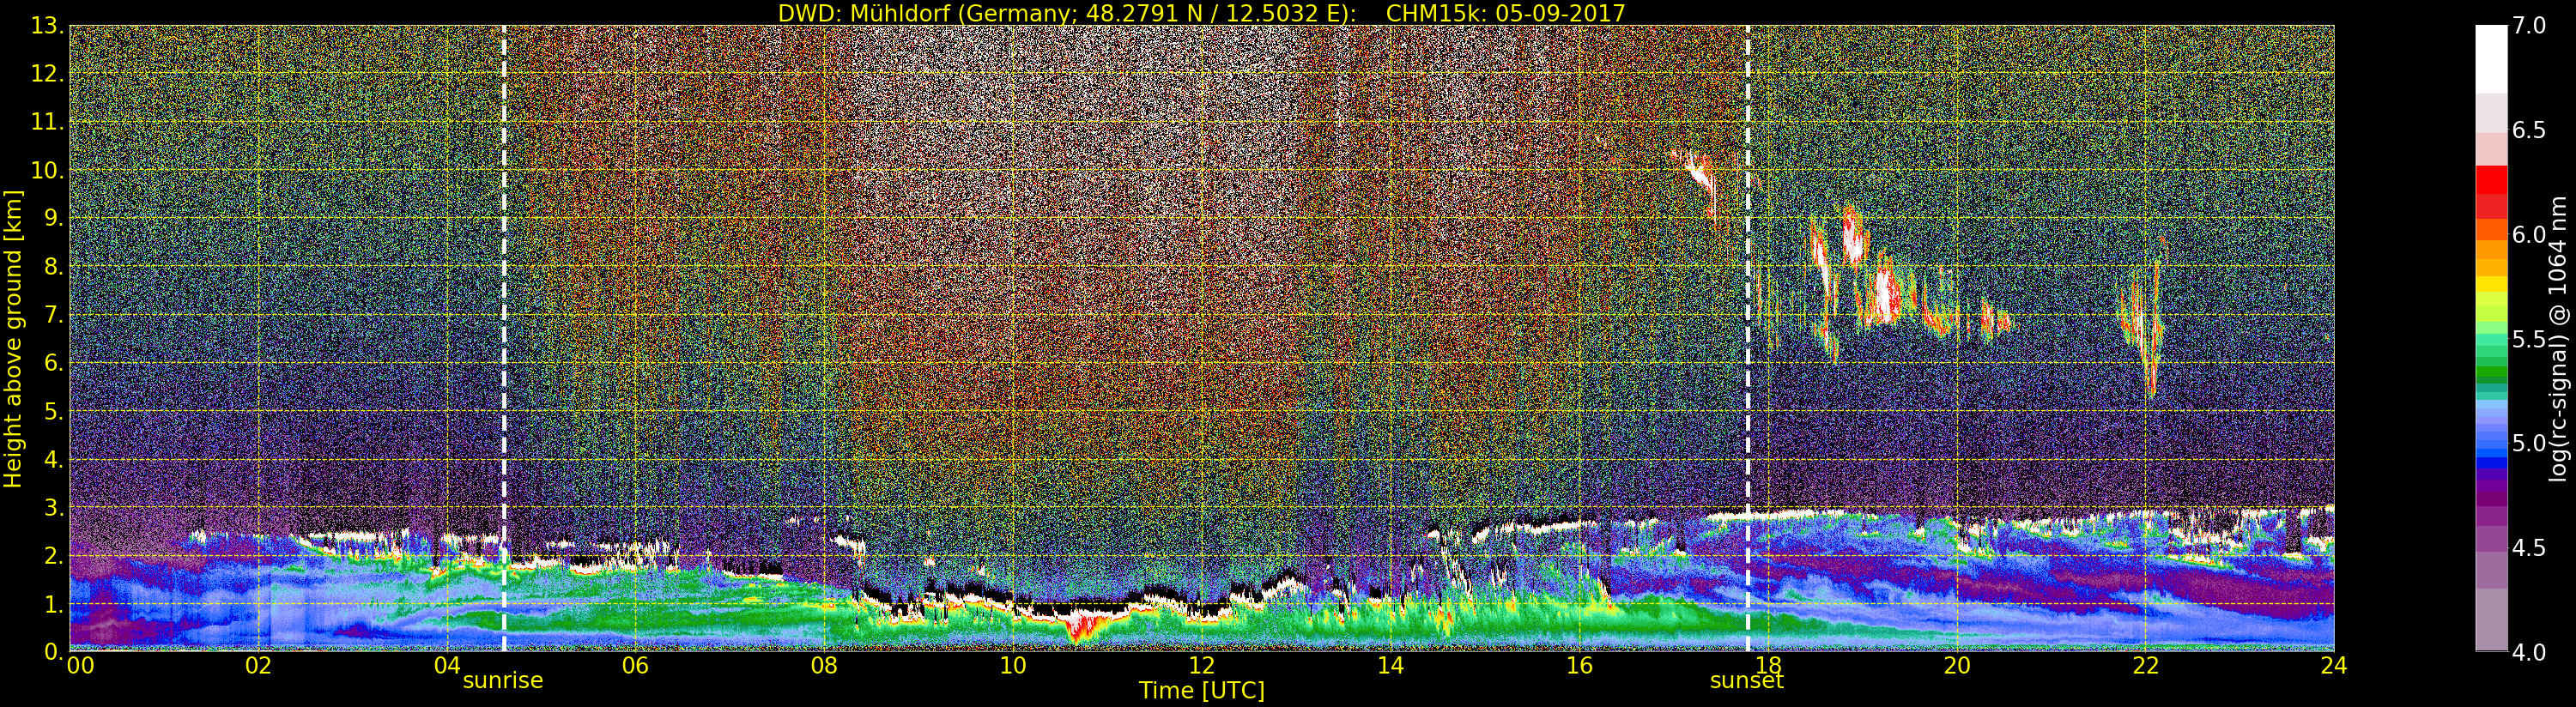Click the height axis tick label '8.'
2576x707 pixels.
[53, 267]
